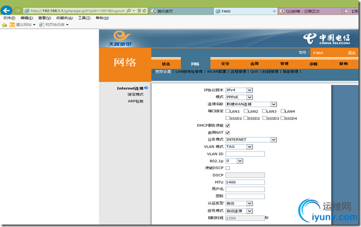
Task: Select the 网络 tab
Action: [x=195, y=64]
